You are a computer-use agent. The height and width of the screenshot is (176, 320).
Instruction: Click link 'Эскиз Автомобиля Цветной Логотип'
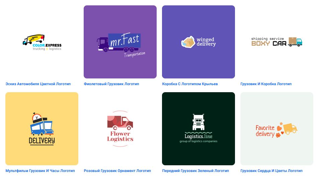point(38,84)
